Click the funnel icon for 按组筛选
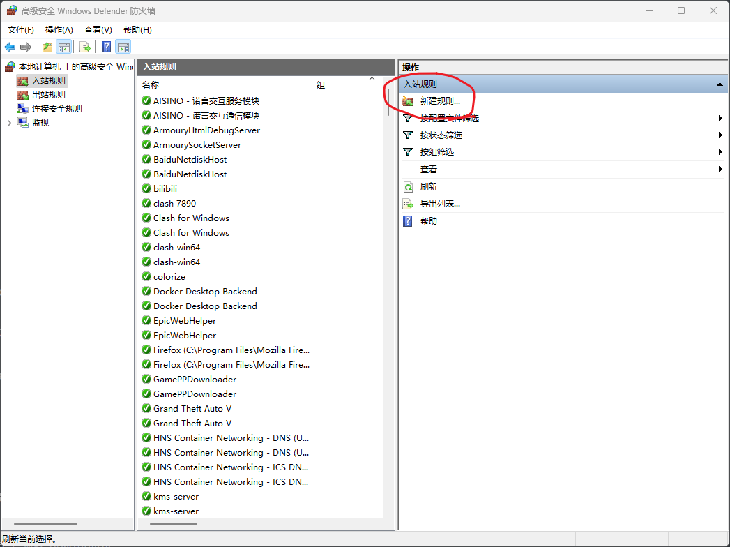Image resolution: width=730 pixels, height=547 pixels. click(x=408, y=152)
